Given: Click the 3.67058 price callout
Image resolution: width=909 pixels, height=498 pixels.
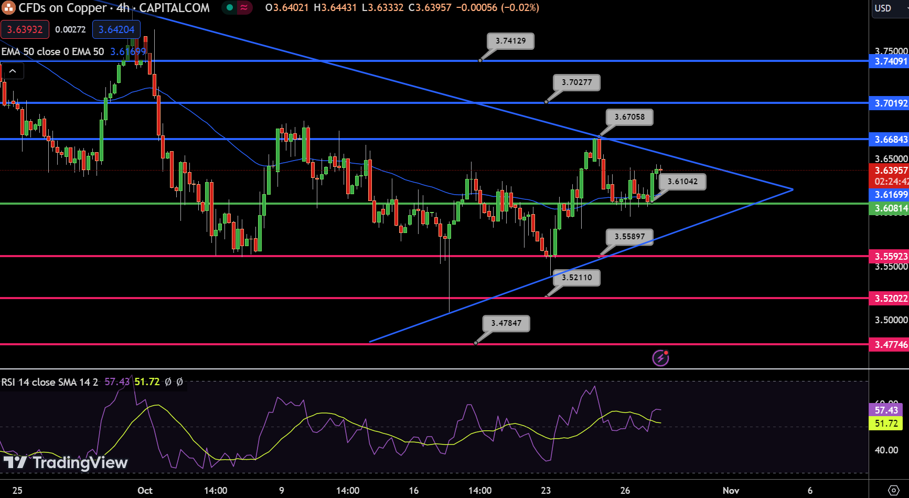Looking at the screenshot, I should [629, 117].
